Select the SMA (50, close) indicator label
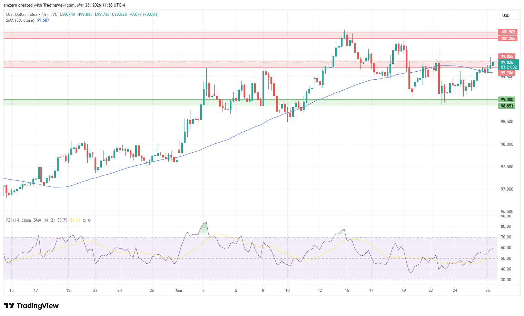The height and width of the screenshot is (316, 524). [x=20, y=20]
